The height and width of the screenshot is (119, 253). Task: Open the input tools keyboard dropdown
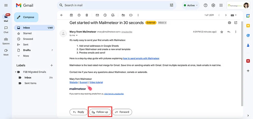234,15
